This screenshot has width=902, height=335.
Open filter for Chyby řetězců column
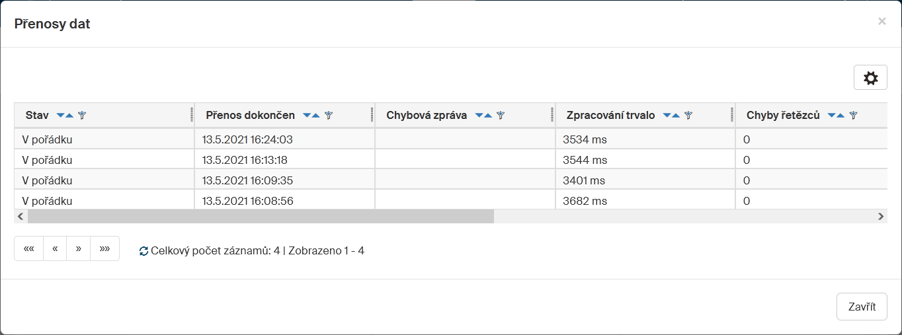point(854,116)
